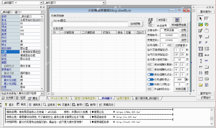This screenshot has height=128, width=216.
Task: Open the 扩展组件 palette group
Action: (206, 98)
